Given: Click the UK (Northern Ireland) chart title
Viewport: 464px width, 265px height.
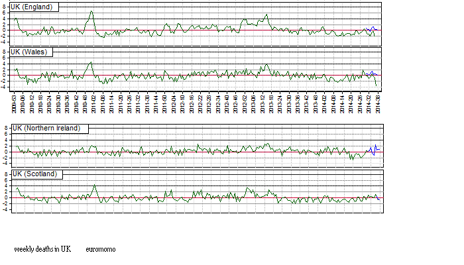Looking at the screenshot, I should [50, 129].
